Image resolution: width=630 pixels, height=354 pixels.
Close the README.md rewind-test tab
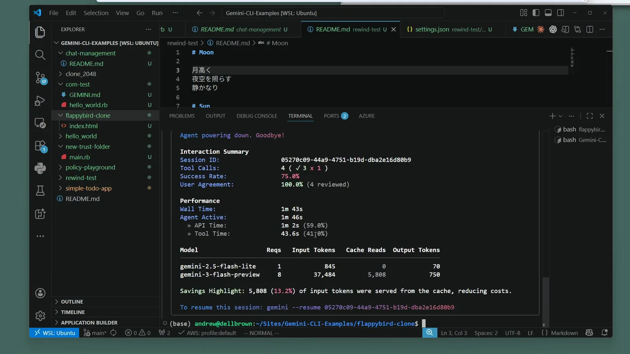pyautogui.click(x=393, y=29)
